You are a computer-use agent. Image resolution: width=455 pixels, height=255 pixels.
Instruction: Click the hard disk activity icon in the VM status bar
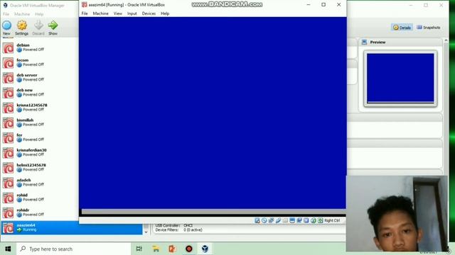click(x=257, y=220)
